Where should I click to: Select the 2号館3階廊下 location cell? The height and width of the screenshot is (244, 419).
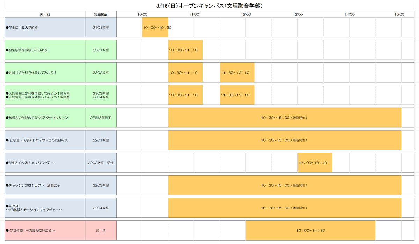[101, 118]
